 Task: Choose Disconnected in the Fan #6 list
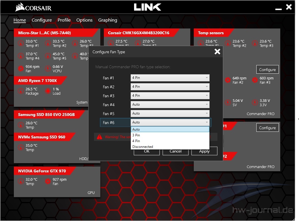(170, 147)
